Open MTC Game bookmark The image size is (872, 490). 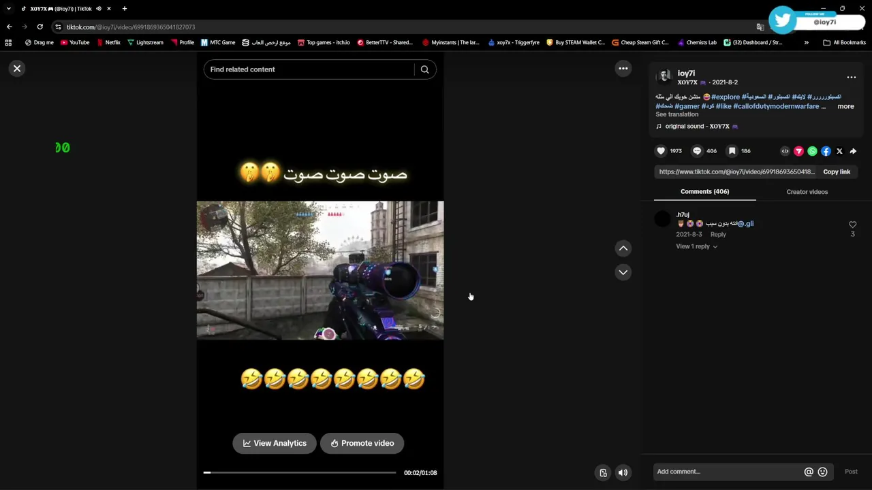(x=217, y=42)
